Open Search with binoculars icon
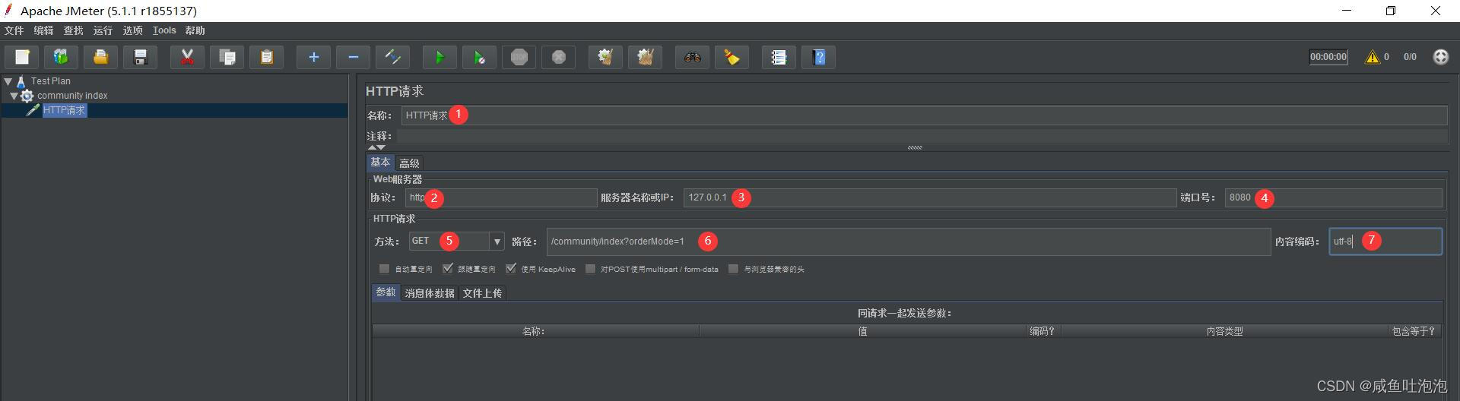1460x401 pixels. [x=692, y=57]
